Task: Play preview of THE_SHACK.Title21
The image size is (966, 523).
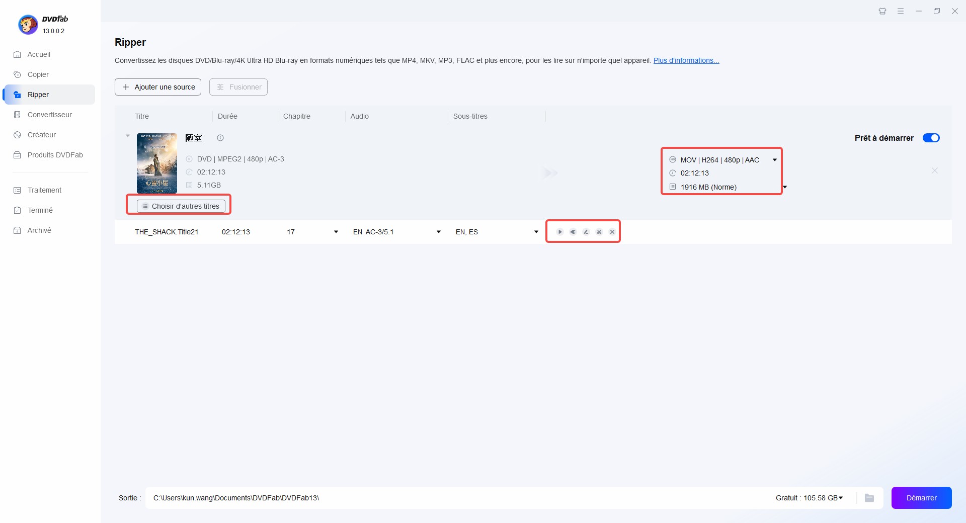Action: [560, 232]
